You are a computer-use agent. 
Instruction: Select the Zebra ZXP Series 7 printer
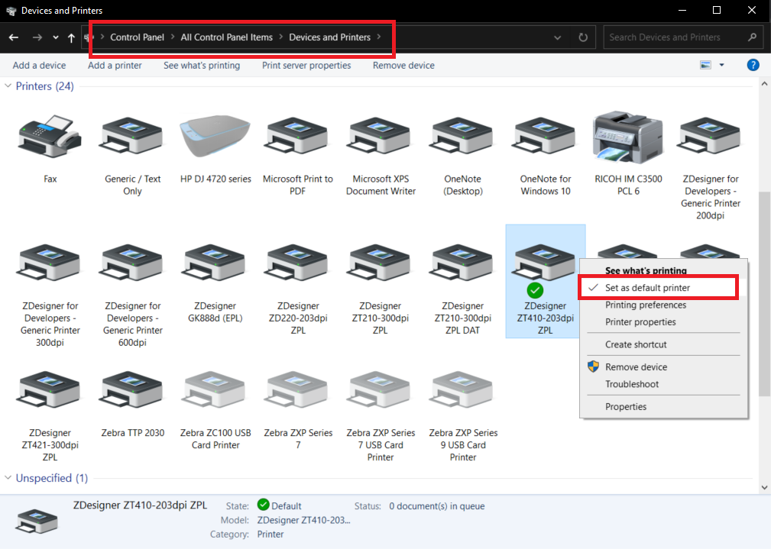click(297, 391)
